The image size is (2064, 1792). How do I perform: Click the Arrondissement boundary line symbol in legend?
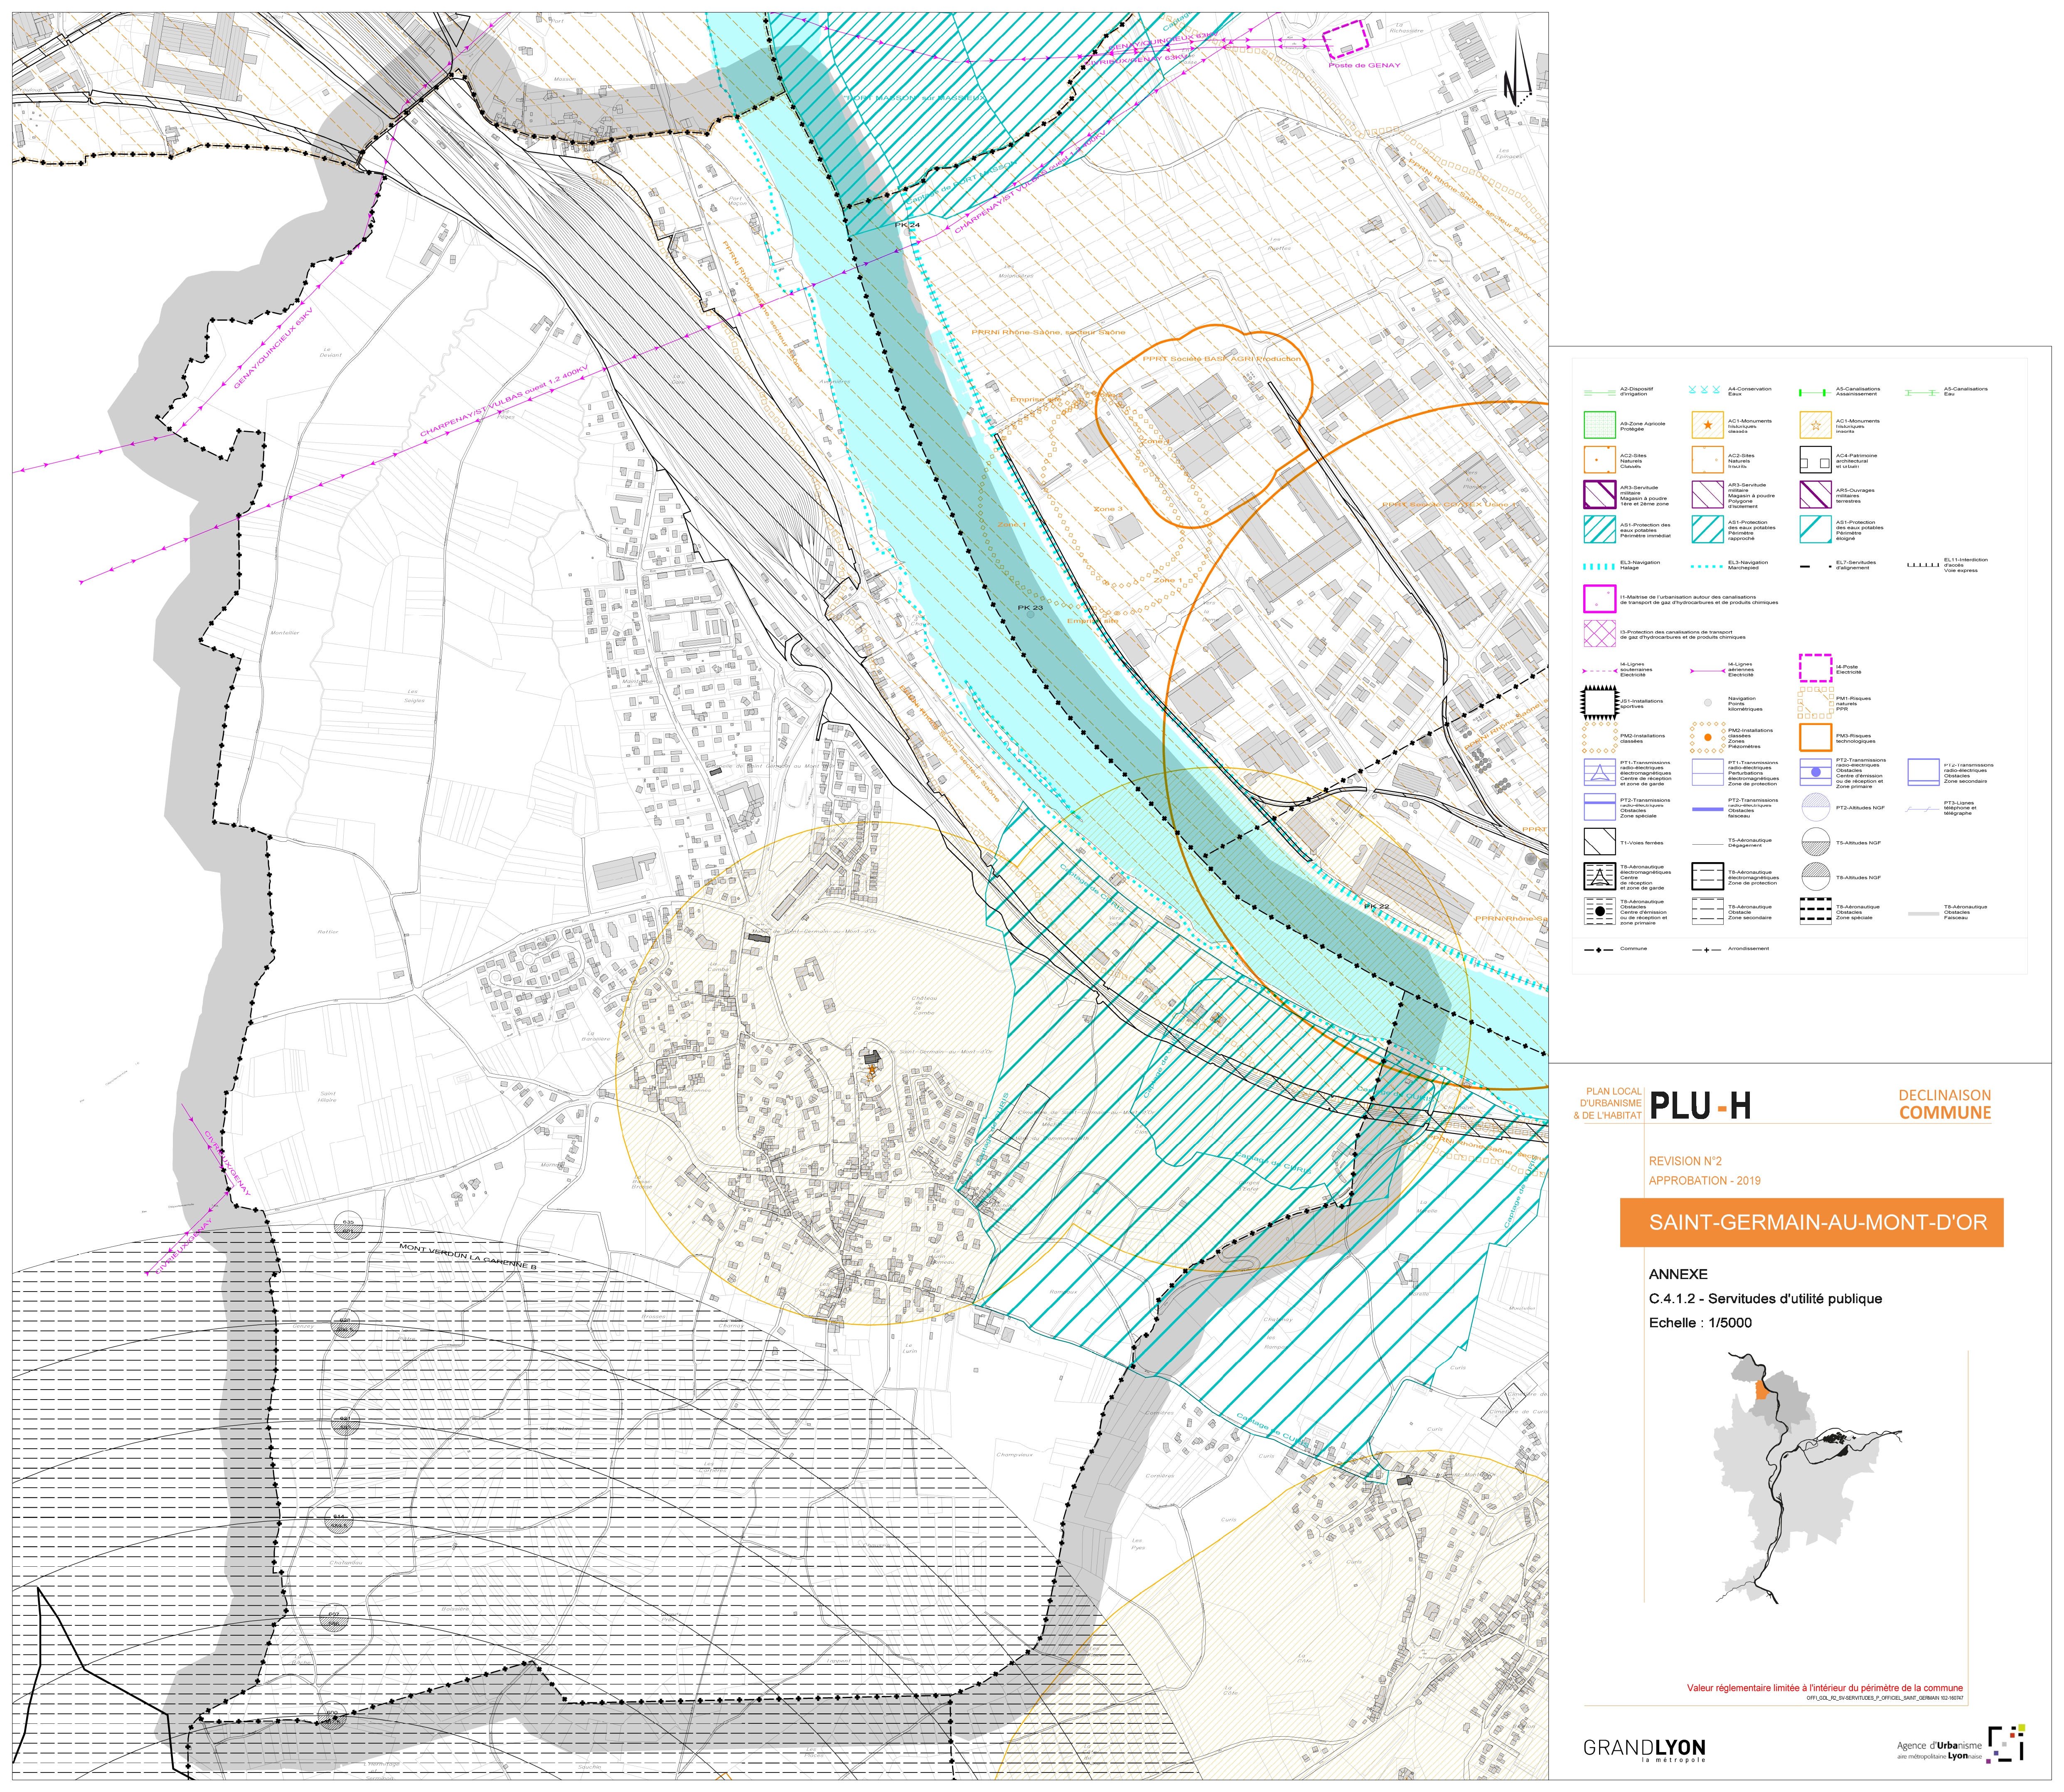coord(1707,950)
